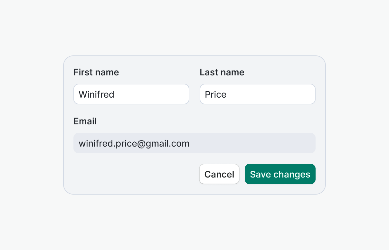Click the Last name label
This screenshot has height=250, width=389.
222,72
